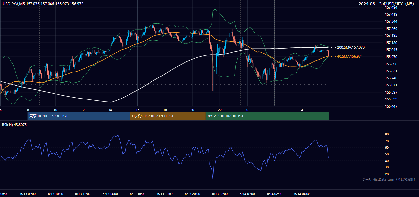This screenshot has width=419, height=197.
Task: Click the 6/13 22:00 bottom date label
Action: click(x=220, y=194)
